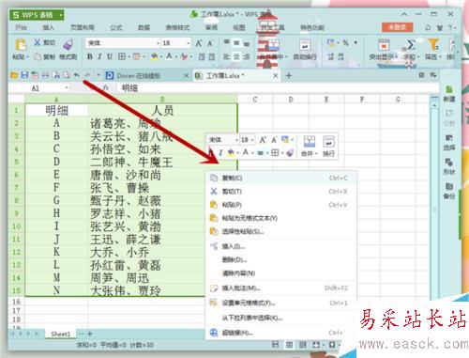469x358 pixels.
Task: Click the Undo arrow in quick access bar
Action: tap(77, 75)
